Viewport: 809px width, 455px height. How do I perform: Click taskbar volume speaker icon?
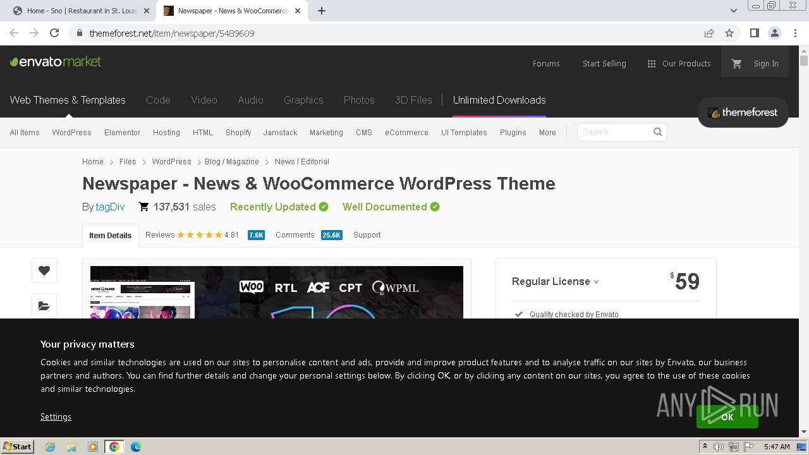click(x=719, y=447)
